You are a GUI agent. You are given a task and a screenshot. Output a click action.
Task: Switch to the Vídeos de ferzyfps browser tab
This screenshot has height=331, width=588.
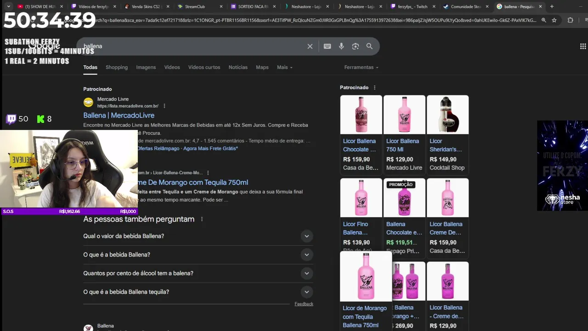pos(93,6)
